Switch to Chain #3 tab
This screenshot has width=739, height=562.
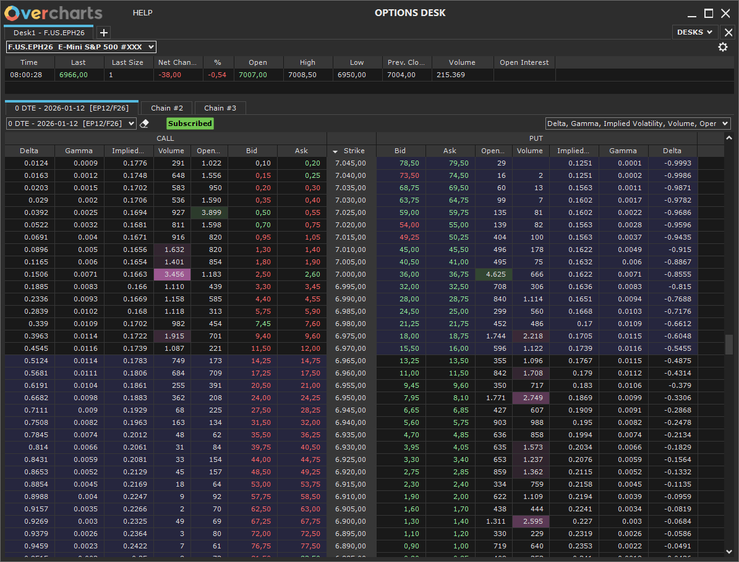220,108
